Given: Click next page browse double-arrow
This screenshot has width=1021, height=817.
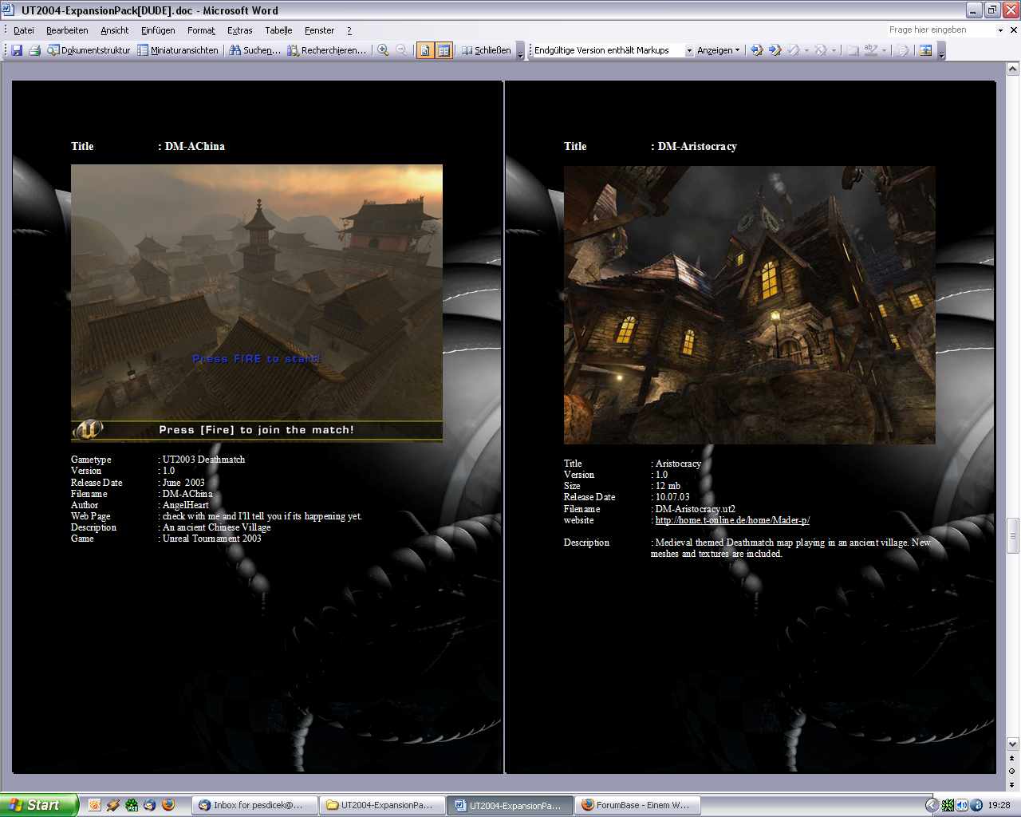Looking at the screenshot, I should coord(1013,783).
